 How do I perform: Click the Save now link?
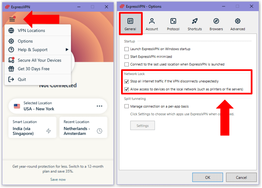(58, 180)
